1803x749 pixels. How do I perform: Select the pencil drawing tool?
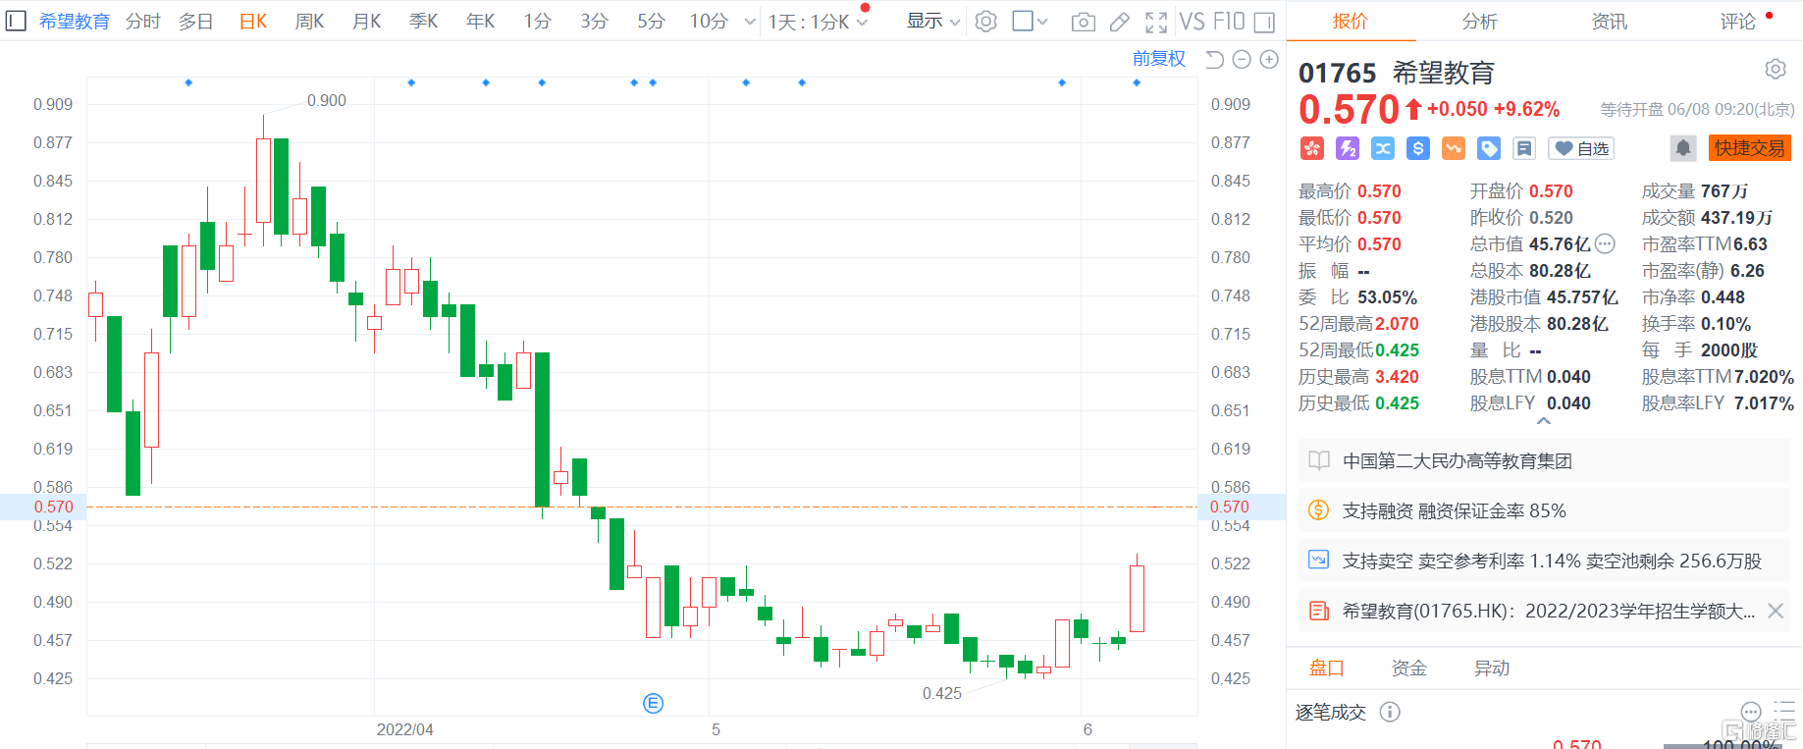1119,22
